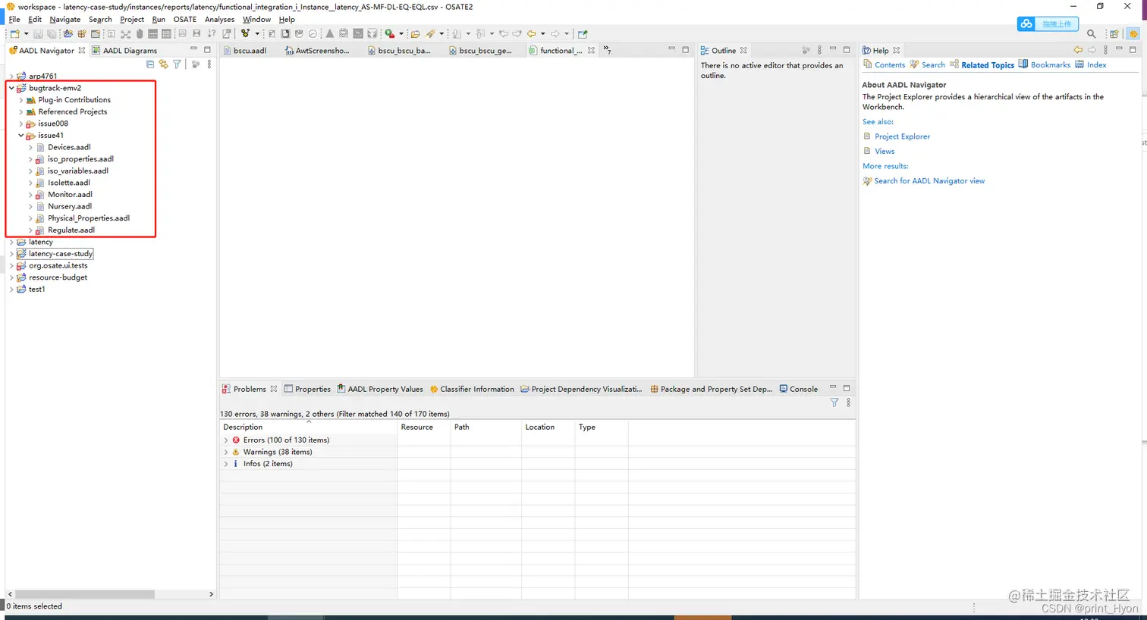Viewport: 1147px width, 620px height.
Task: Click the filter funnel icon in Problems view
Action: [834, 402]
